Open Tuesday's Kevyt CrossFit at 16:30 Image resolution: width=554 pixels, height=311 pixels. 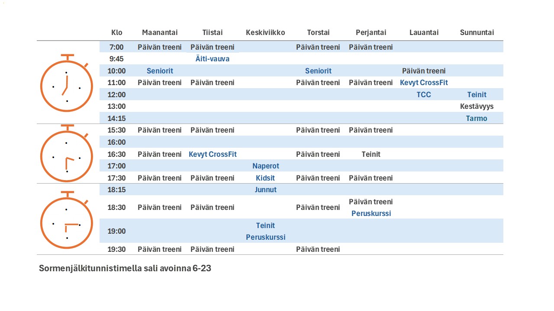(213, 154)
